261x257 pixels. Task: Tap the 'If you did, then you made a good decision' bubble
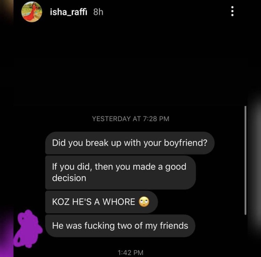tap(120, 172)
